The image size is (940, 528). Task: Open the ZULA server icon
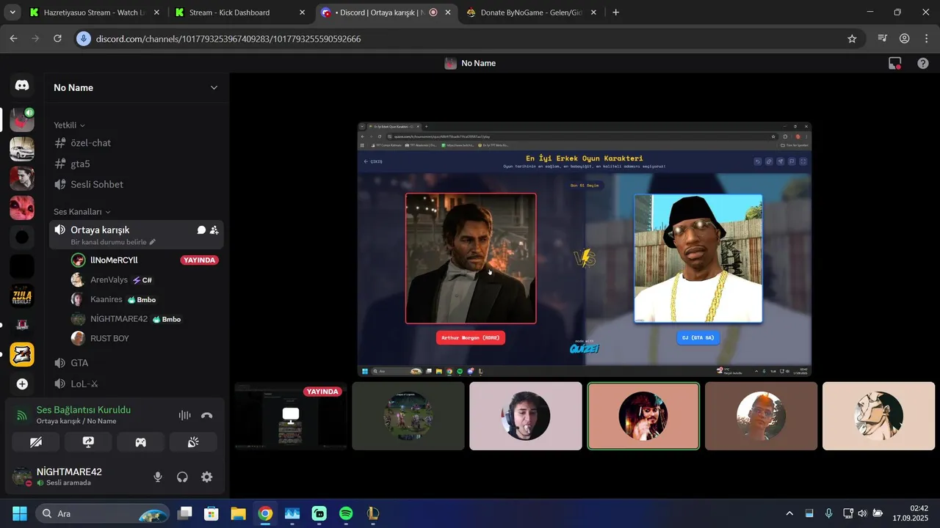pos(22,296)
